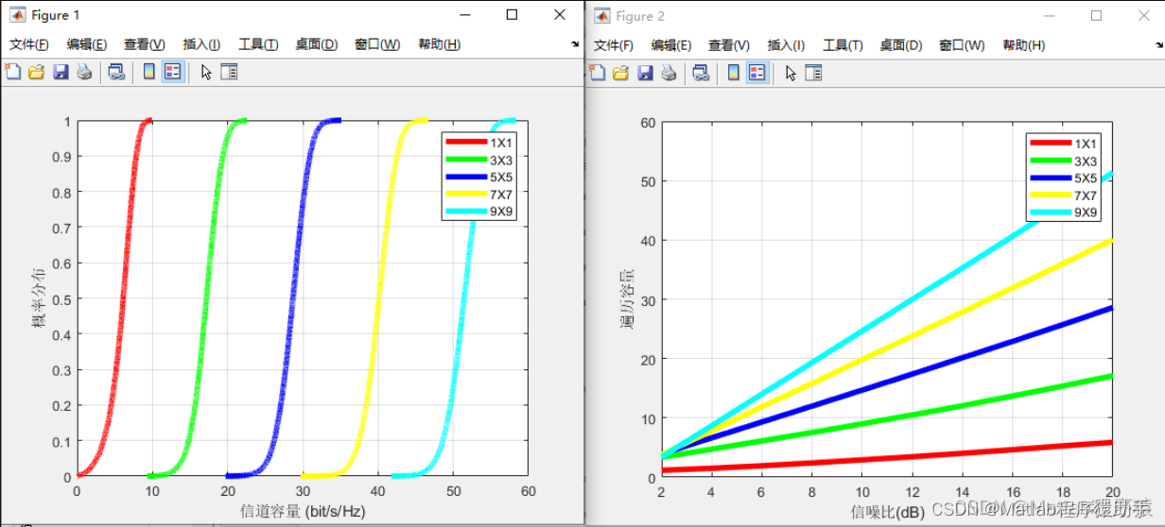Open 工具(T) menu in Figure 2
The image size is (1165, 527).
(x=843, y=45)
